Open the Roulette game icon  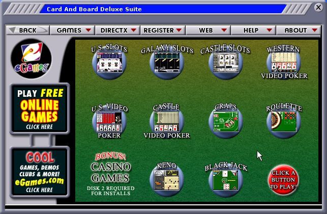click(x=284, y=121)
